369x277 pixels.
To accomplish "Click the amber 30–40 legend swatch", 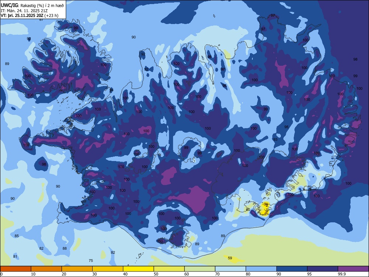I will [x=108, y=269].
